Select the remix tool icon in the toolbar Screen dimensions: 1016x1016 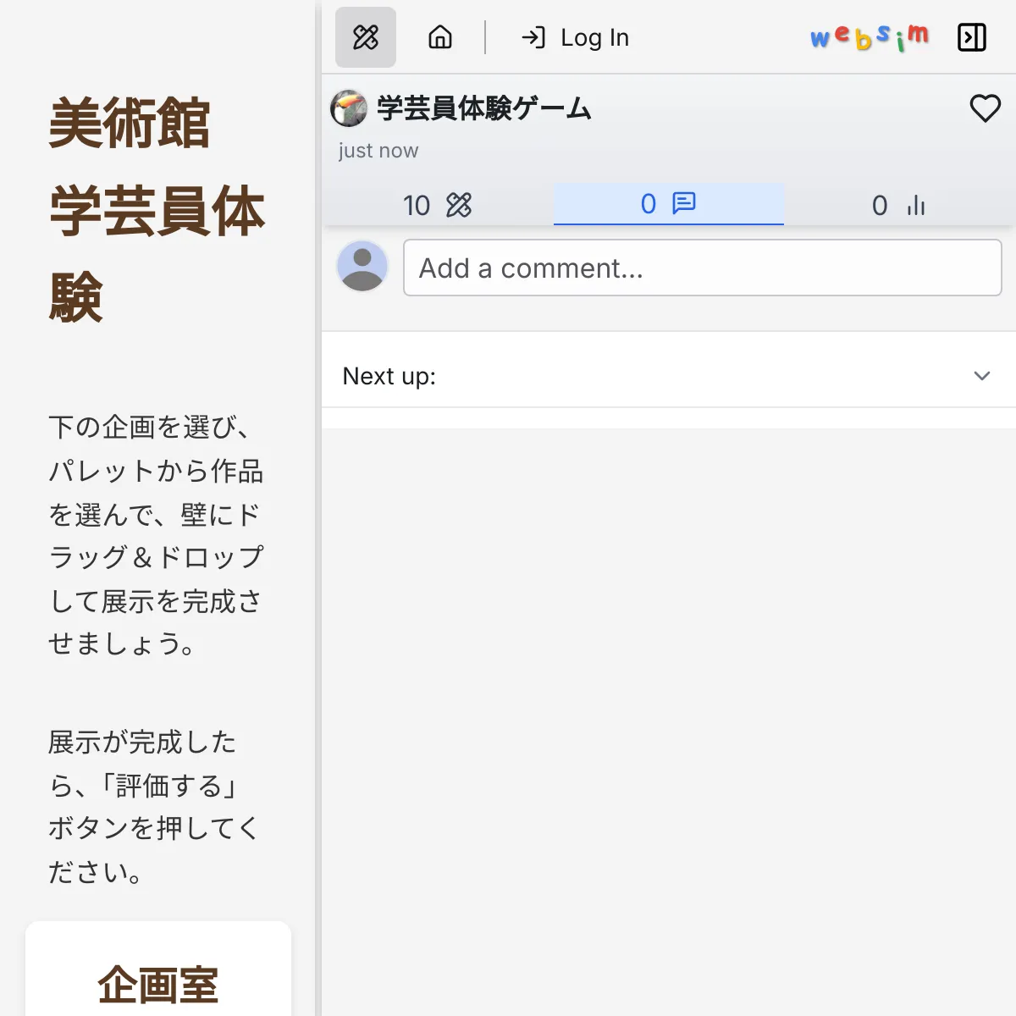[365, 37]
